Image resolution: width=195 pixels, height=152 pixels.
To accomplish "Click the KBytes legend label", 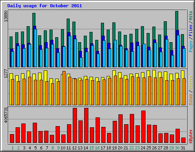I will click(191, 136).
